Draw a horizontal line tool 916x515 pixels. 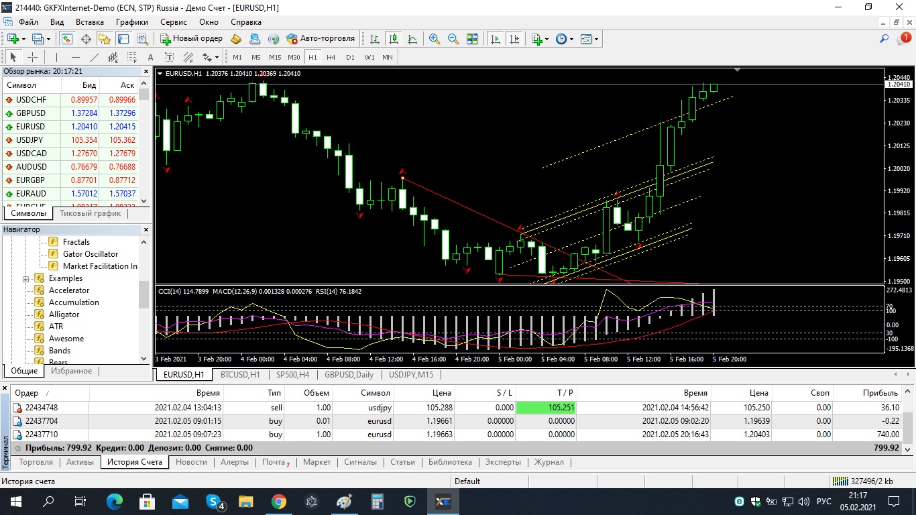coord(76,57)
